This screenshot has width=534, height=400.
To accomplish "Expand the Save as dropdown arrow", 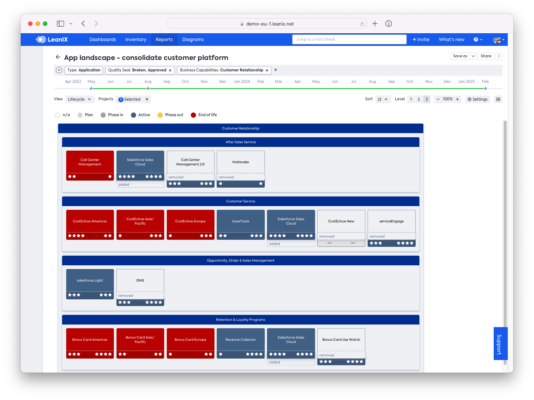I will (x=473, y=56).
